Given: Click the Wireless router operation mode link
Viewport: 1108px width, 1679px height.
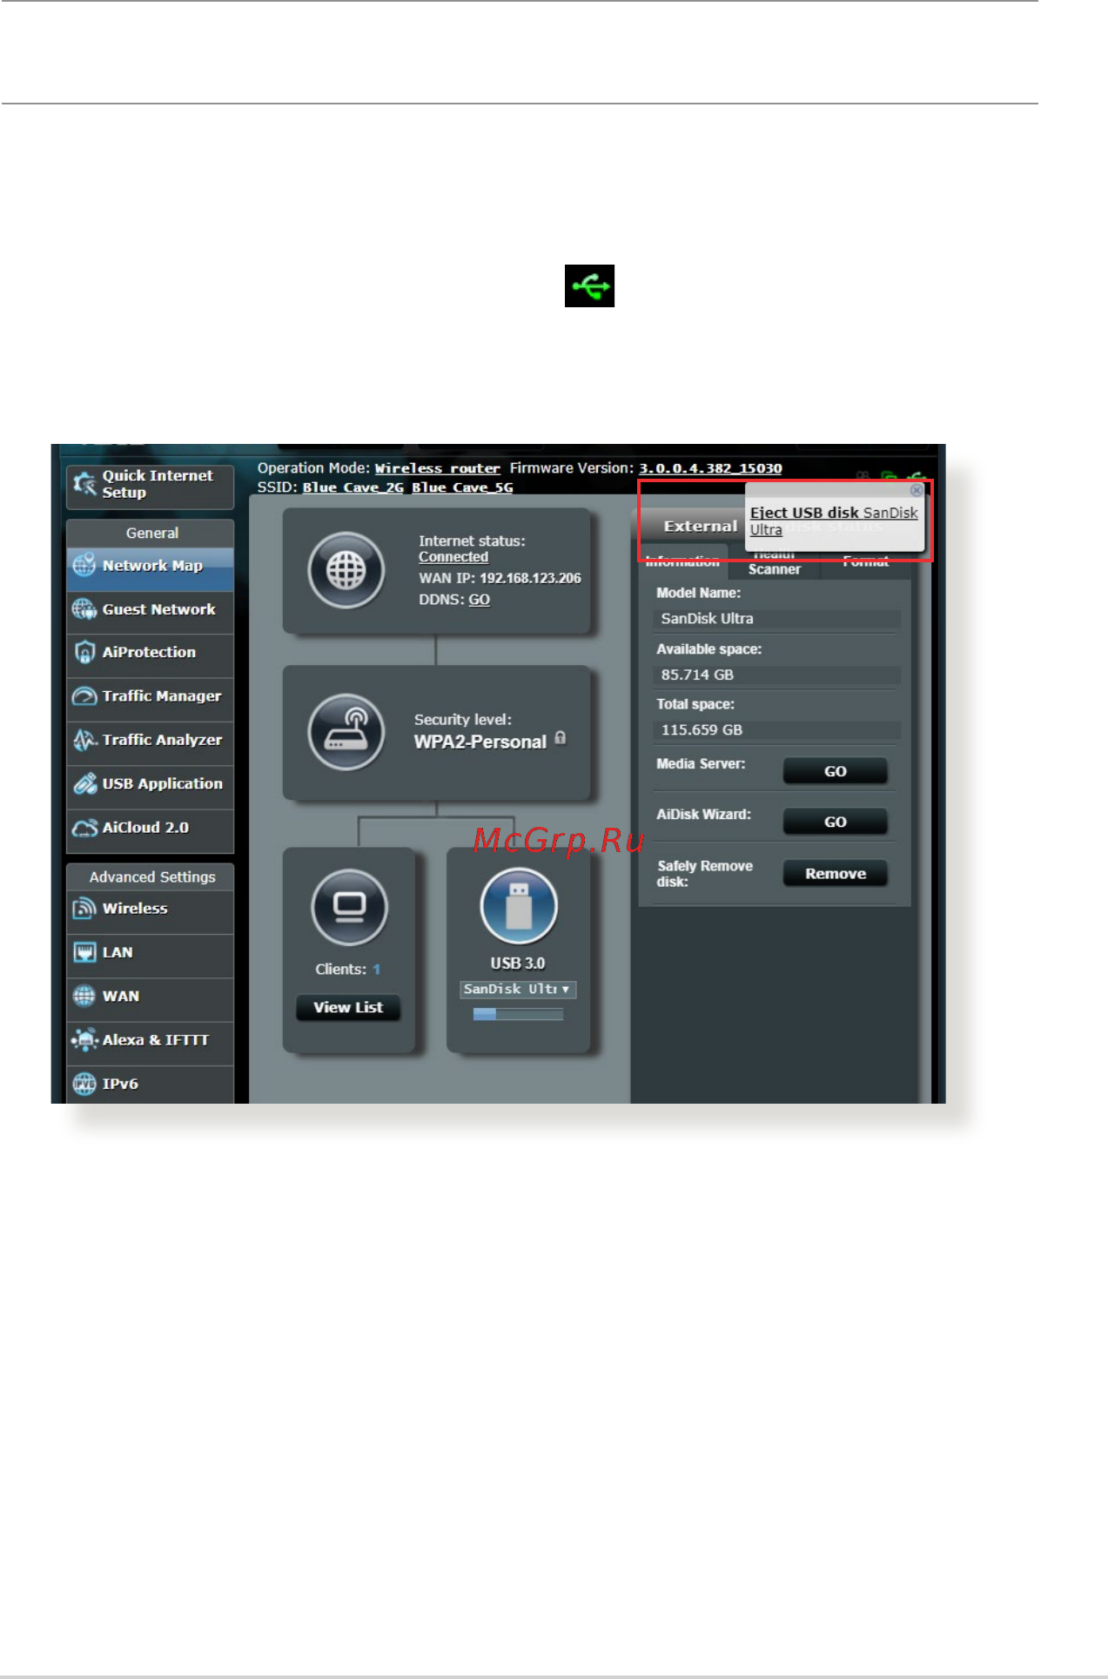Looking at the screenshot, I should pos(438,468).
